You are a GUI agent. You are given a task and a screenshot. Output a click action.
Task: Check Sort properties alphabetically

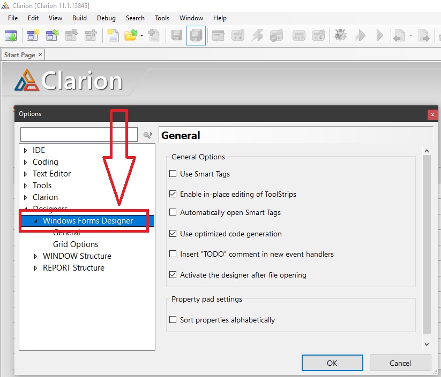click(x=173, y=320)
